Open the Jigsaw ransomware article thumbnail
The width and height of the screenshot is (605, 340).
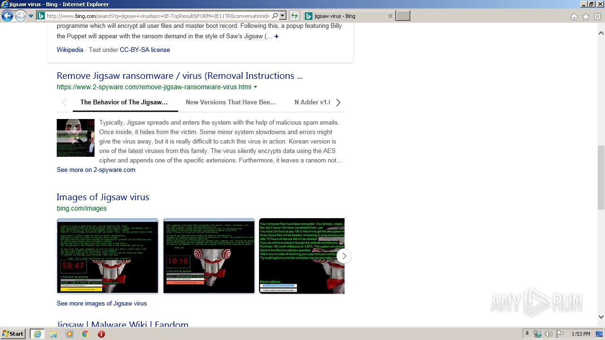(x=76, y=138)
